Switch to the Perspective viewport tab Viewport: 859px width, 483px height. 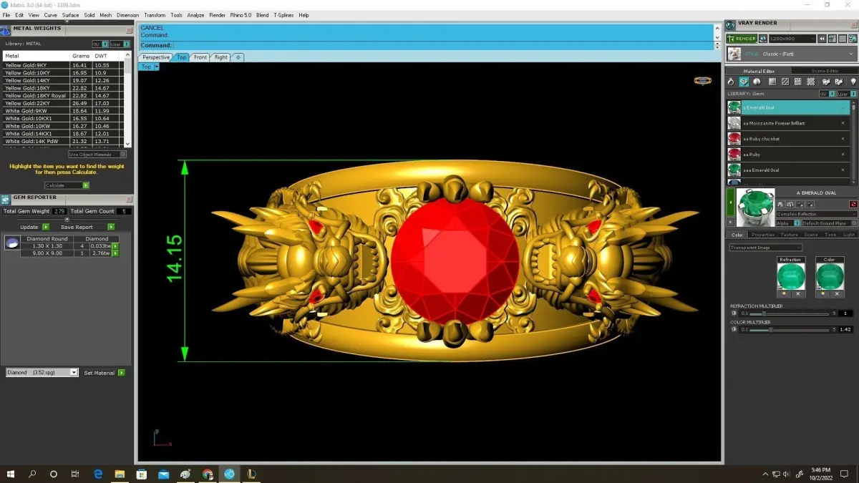coord(156,57)
